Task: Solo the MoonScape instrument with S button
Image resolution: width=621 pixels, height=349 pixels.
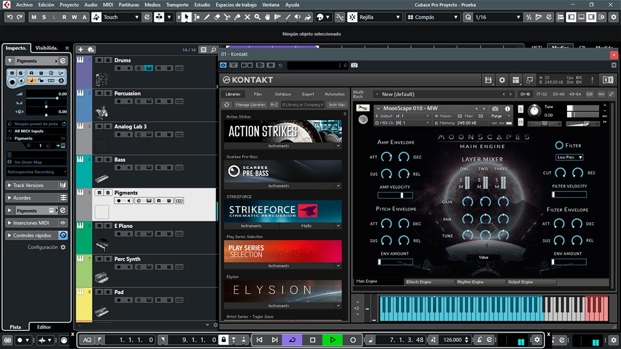Action: tap(520, 110)
